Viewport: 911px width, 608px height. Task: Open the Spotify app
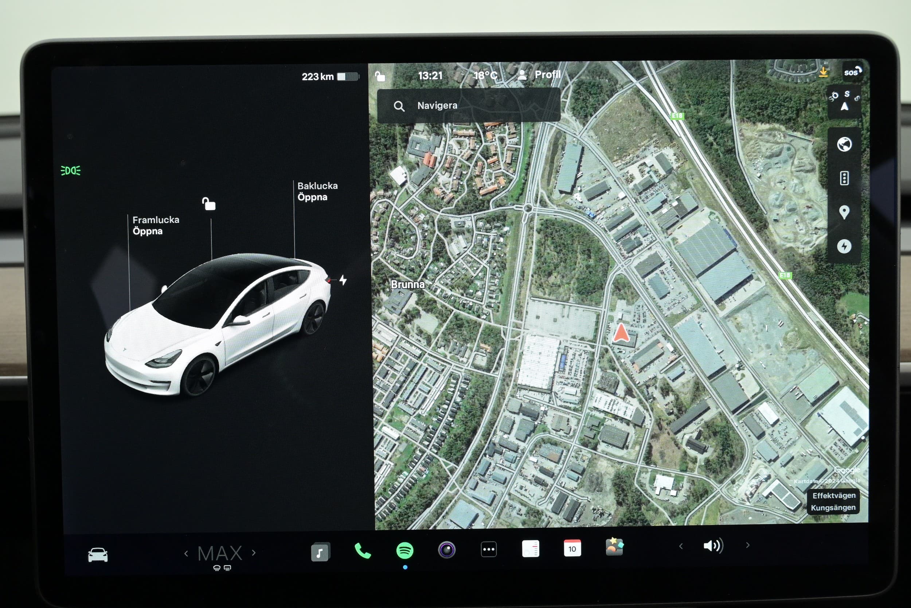pos(405,550)
